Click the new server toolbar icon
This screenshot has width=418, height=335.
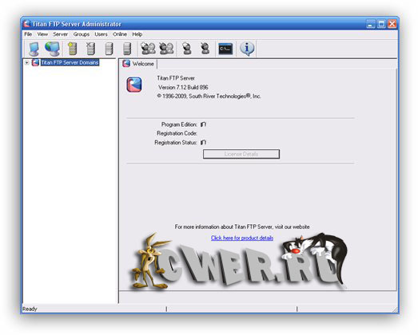[x=72, y=49]
